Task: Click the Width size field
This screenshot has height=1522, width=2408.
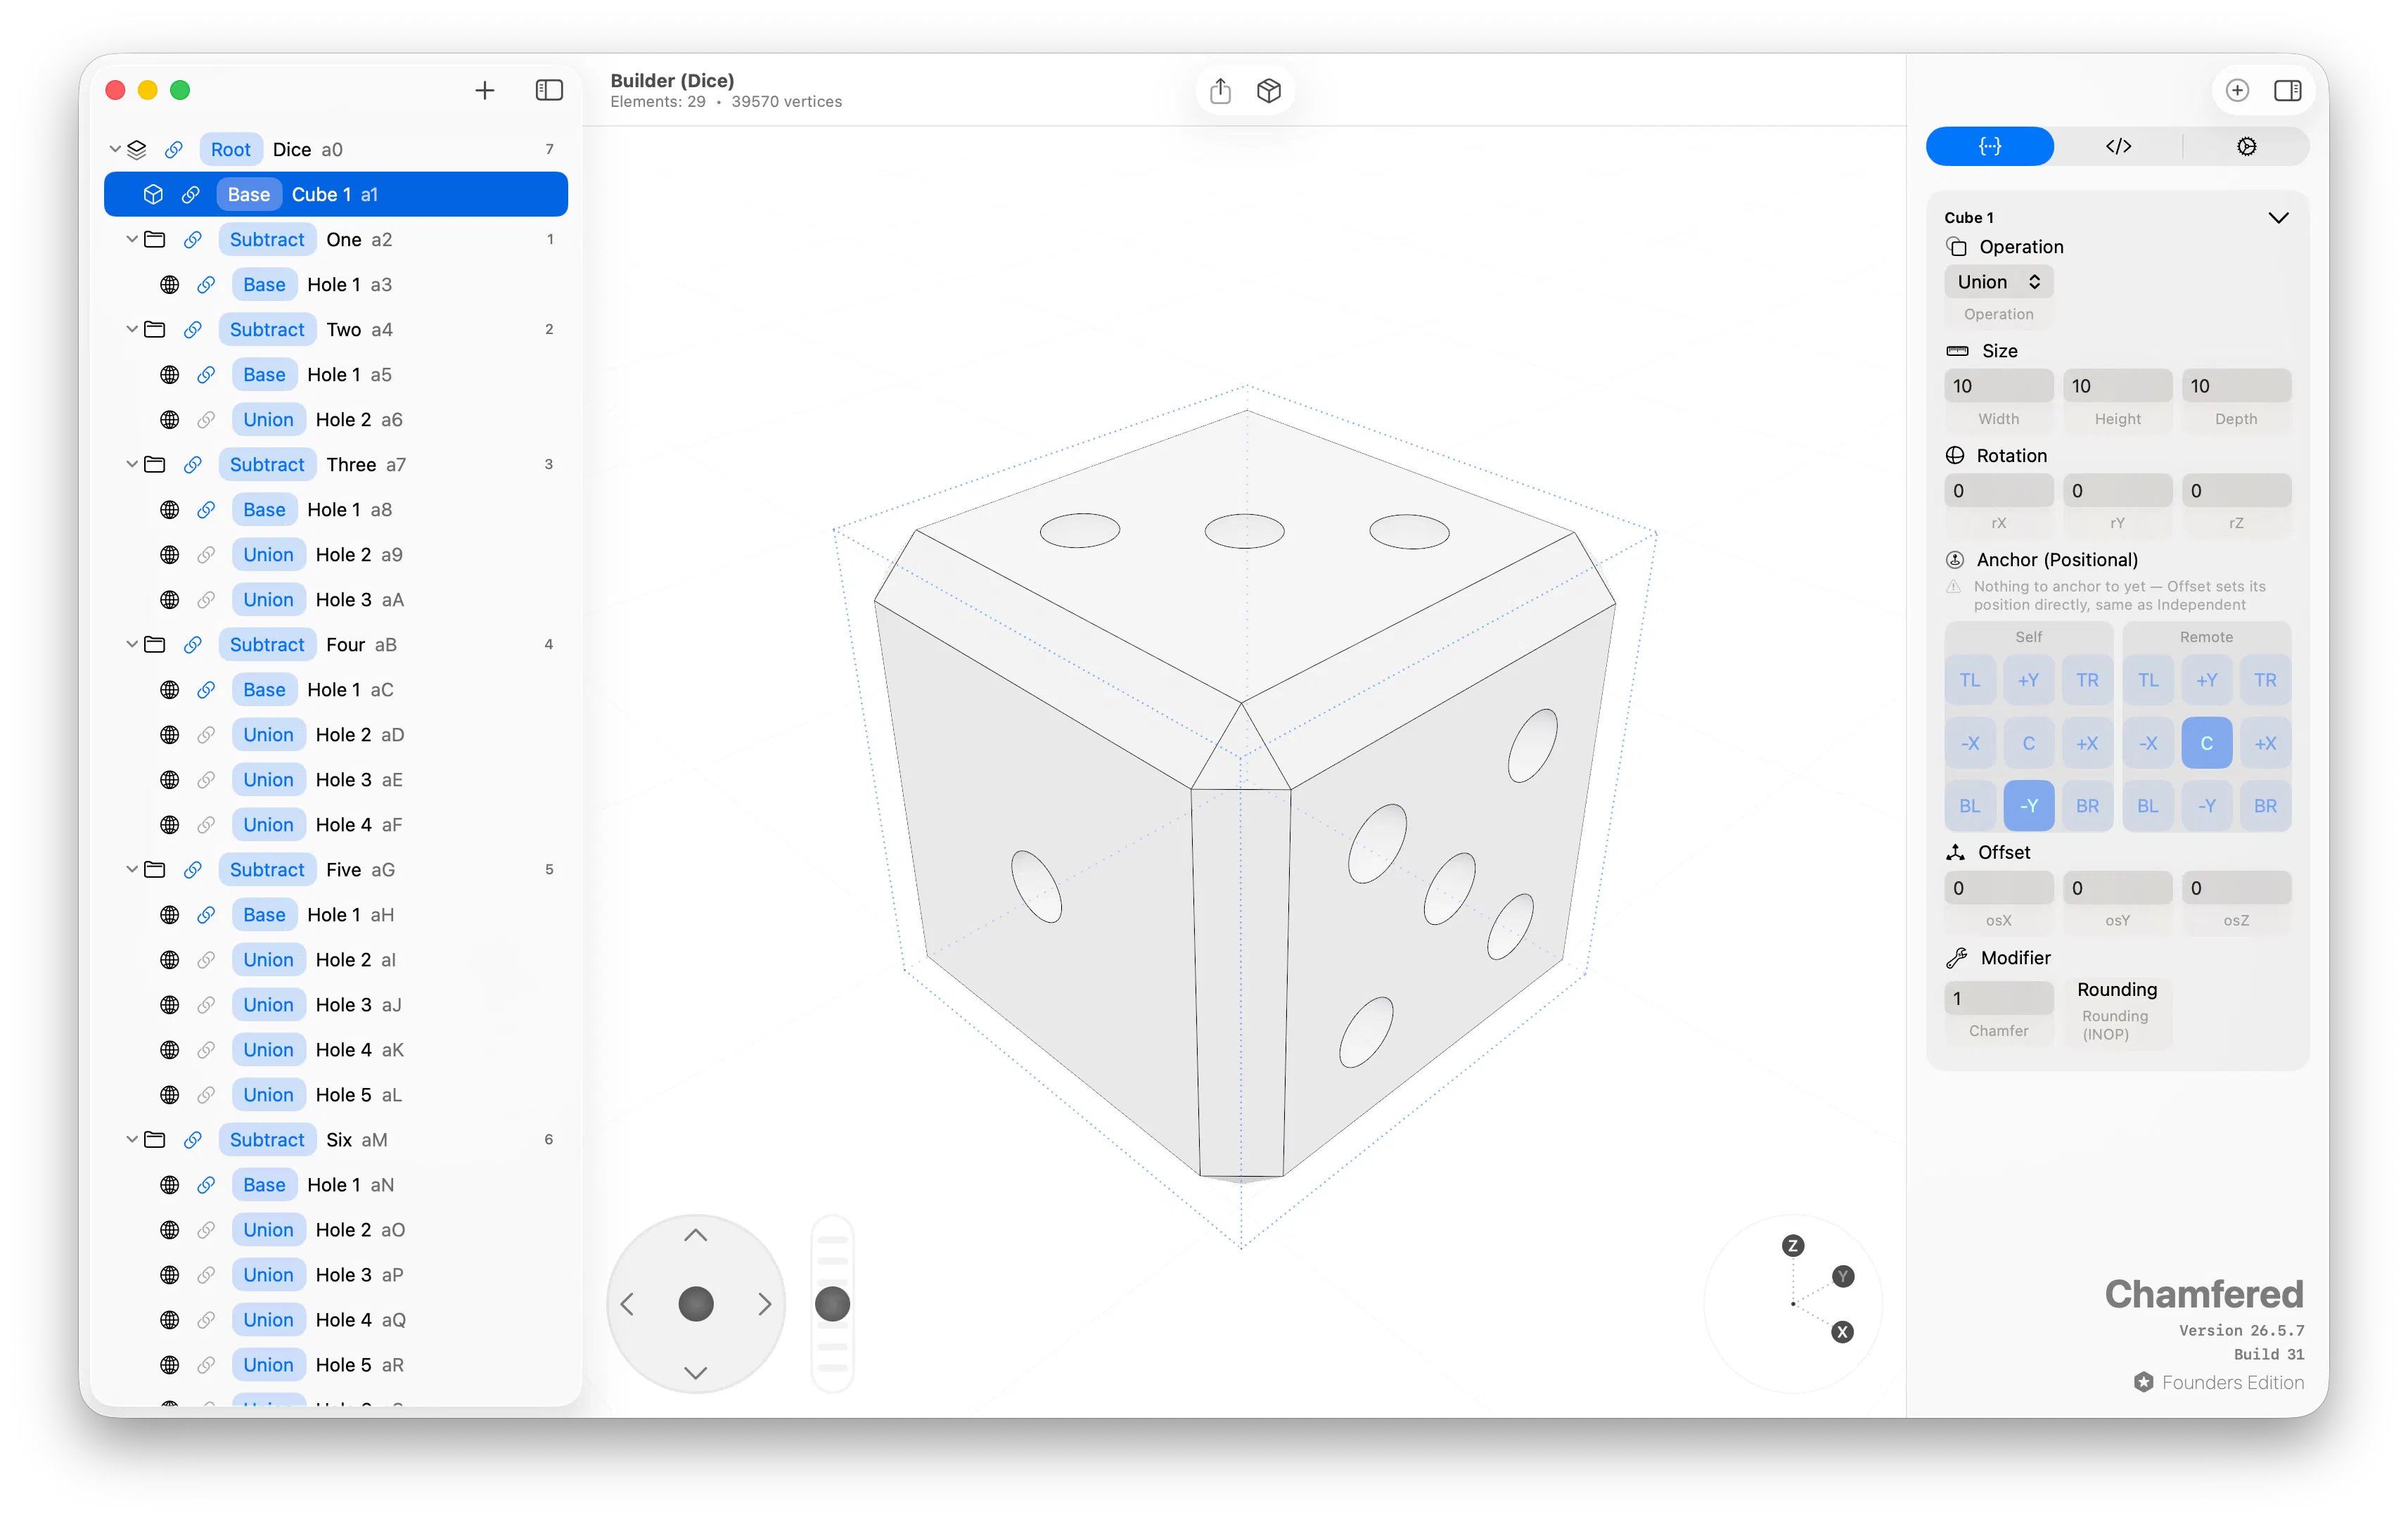Action: [x=1998, y=386]
